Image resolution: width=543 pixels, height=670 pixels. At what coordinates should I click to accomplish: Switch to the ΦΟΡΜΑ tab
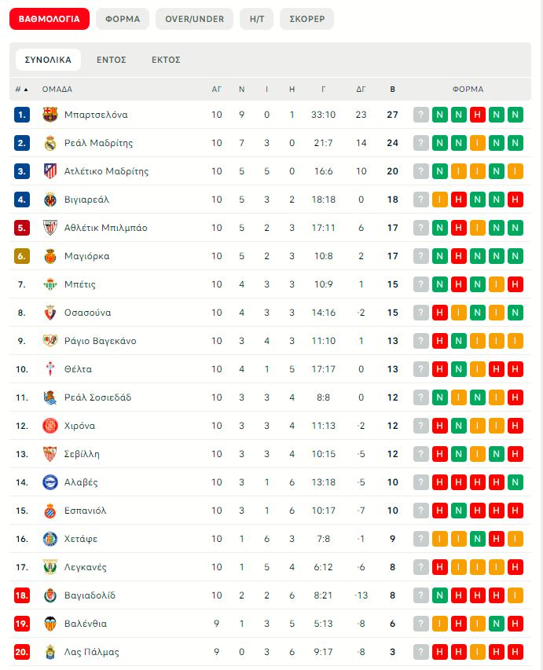123,19
